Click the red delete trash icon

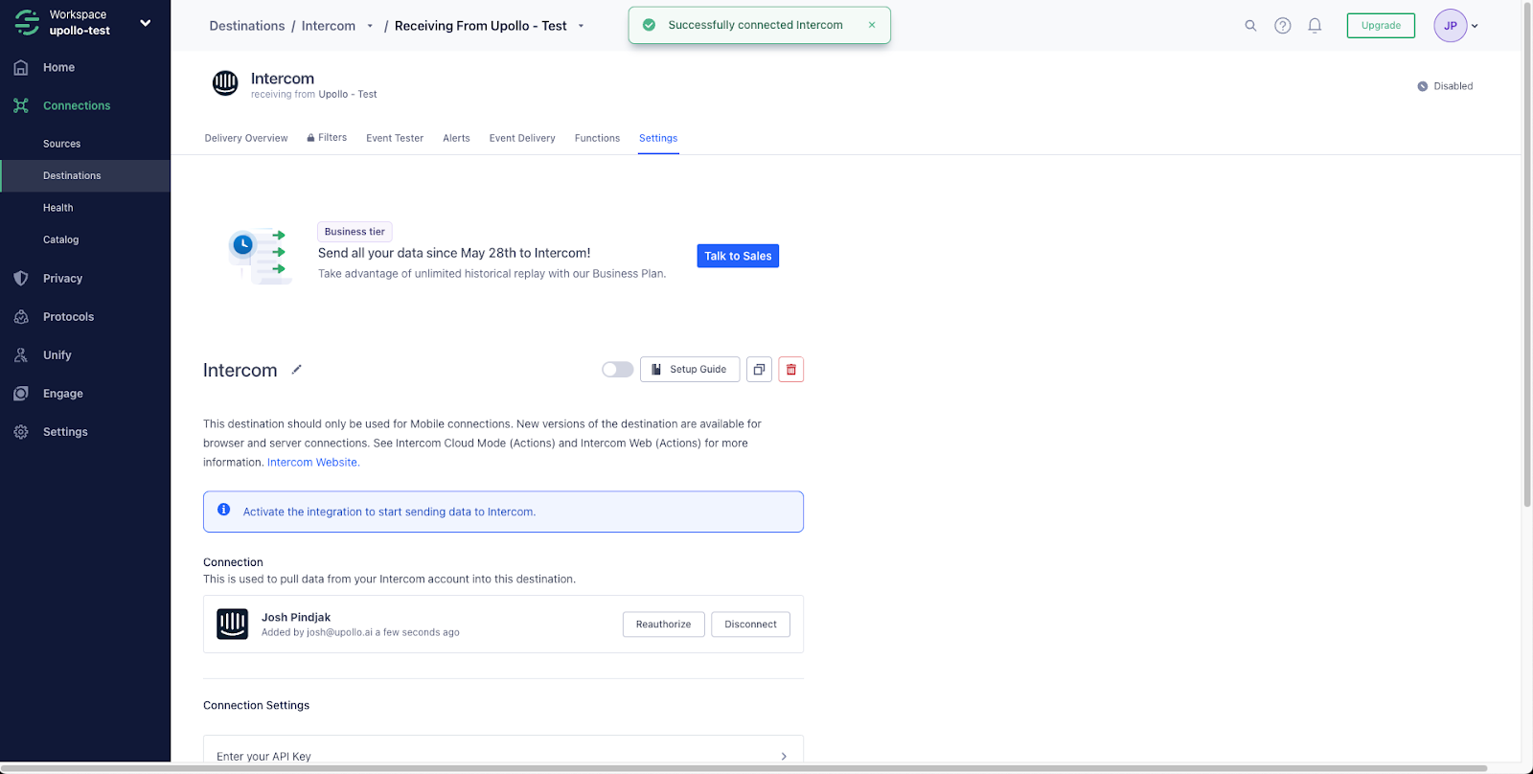[x=791, y=370]
